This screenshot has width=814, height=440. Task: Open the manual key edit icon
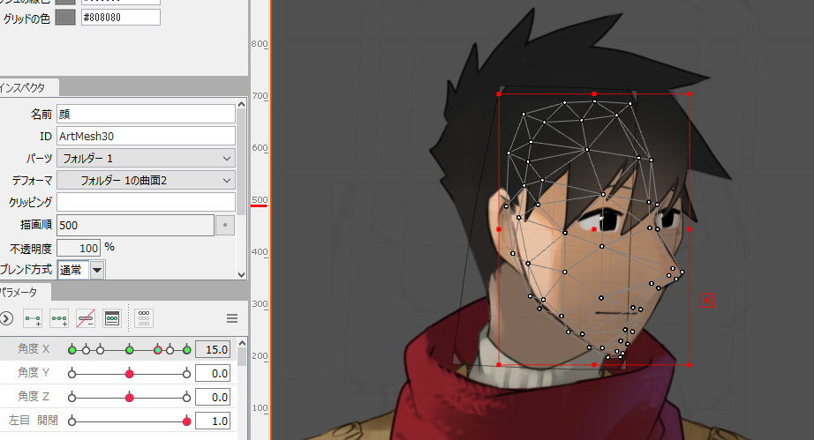point(112,318)
